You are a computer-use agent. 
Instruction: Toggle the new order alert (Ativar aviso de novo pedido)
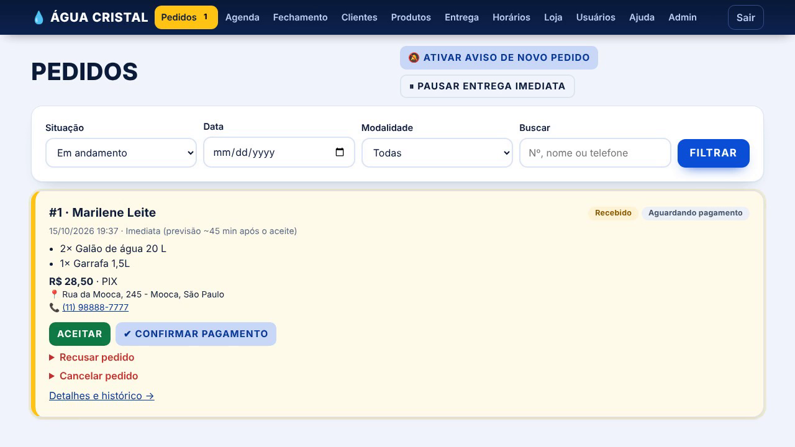499,58
